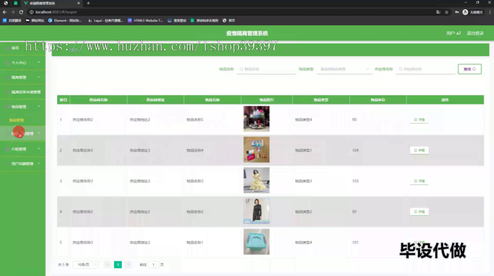494x276 pixels.
Task: Click the browser back arrow
Action: (4, 12)
